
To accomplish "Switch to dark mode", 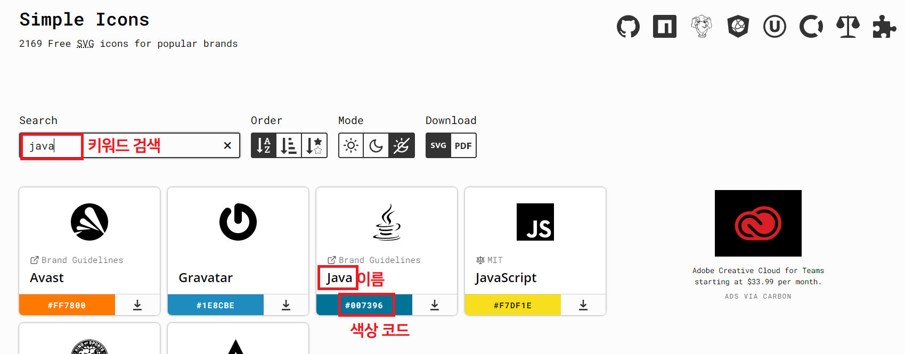I will [x=376, y=145].
